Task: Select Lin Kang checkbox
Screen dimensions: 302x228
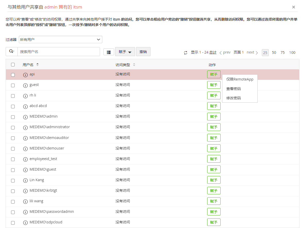Action: [13, 180]
